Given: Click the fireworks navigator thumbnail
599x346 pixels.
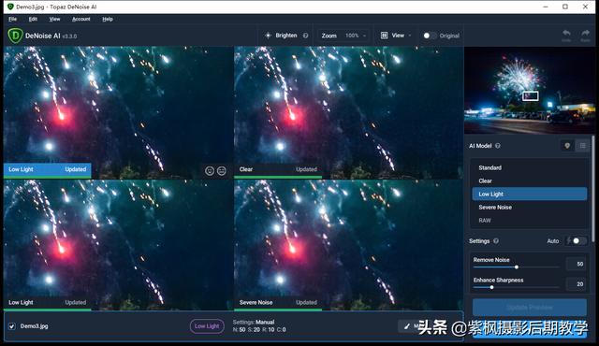Looking at the screenshot, I should point(530,90).
